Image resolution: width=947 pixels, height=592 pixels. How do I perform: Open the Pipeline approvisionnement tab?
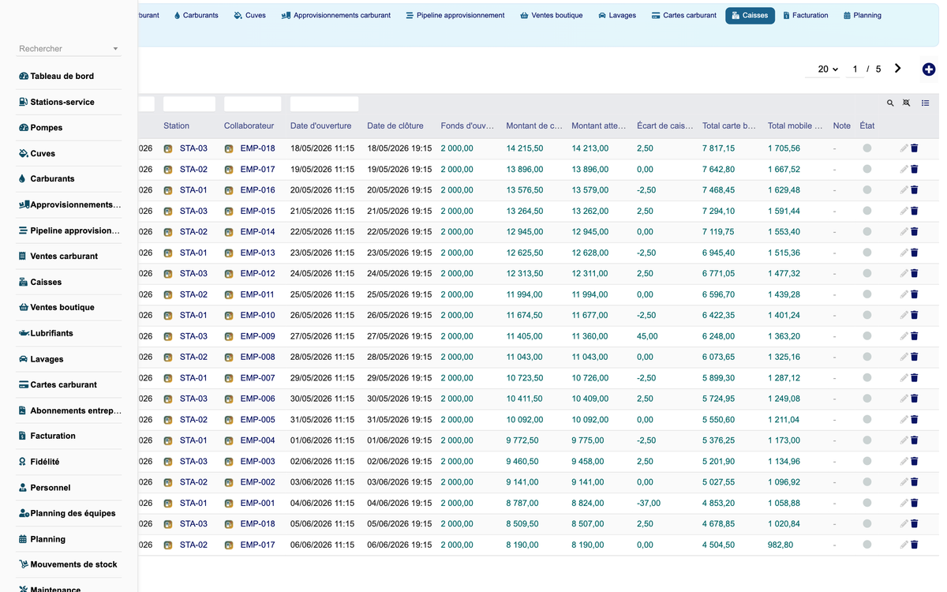pyautogui.click(x=455, y=15)
